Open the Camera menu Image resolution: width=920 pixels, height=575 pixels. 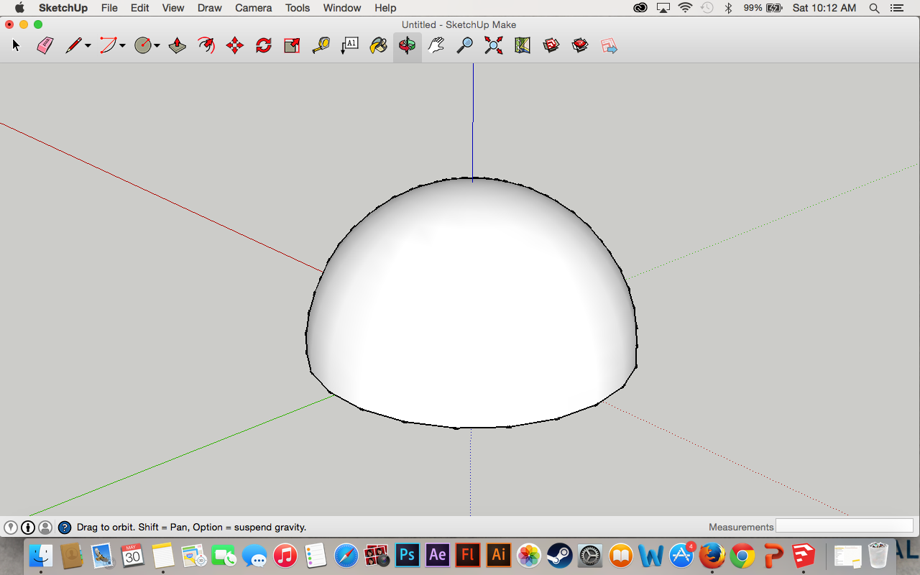click(253, 8)
